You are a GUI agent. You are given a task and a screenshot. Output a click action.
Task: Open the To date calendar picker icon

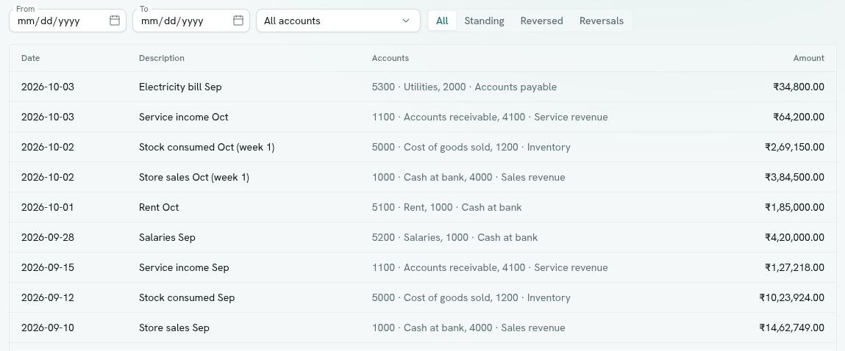click(x=238, y=21)
